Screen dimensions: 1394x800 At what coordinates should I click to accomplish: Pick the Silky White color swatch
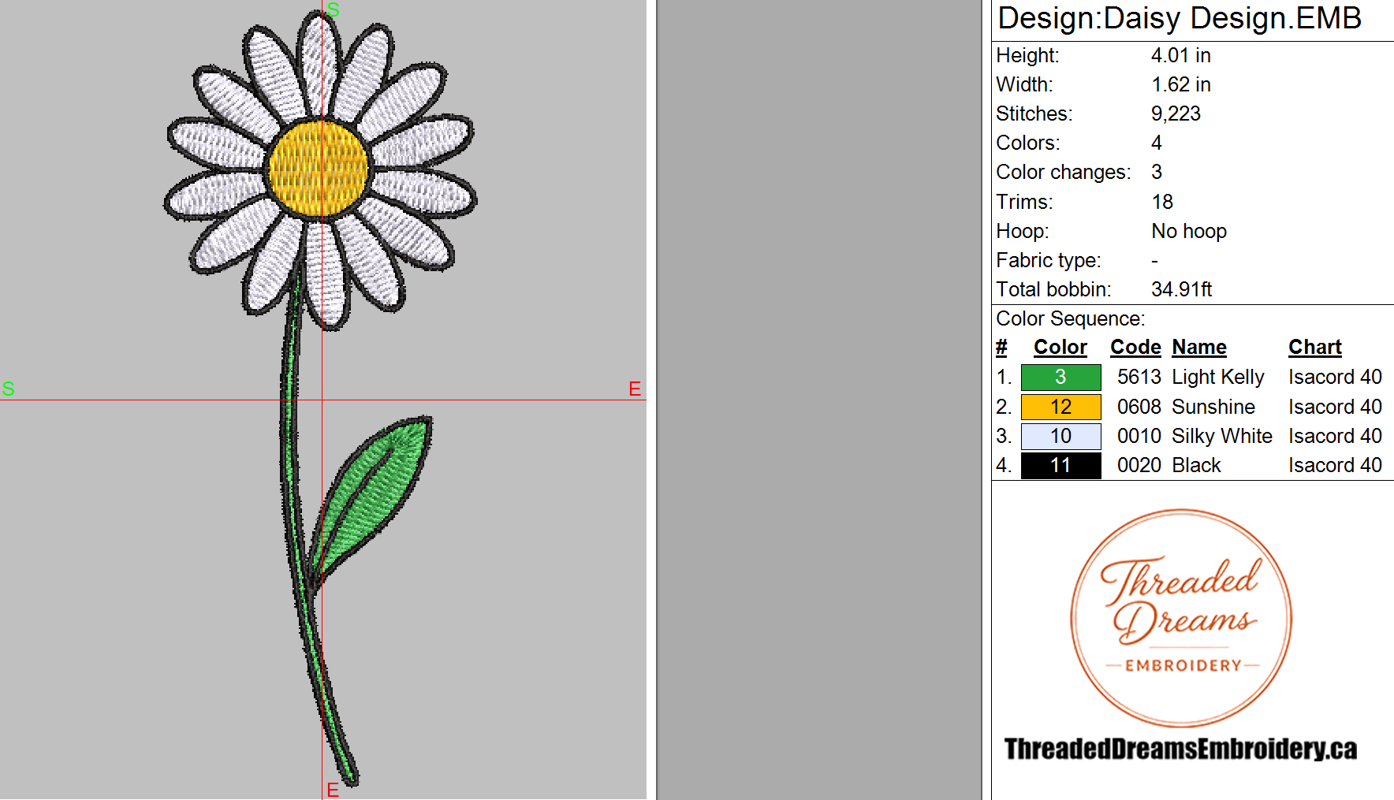point(1060,436)
